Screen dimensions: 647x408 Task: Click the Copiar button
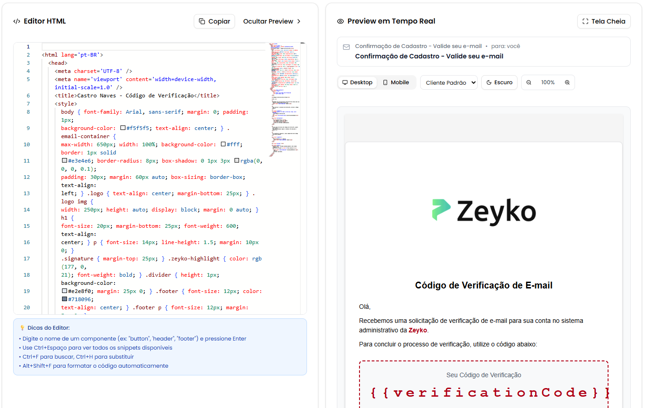(214, 21)
